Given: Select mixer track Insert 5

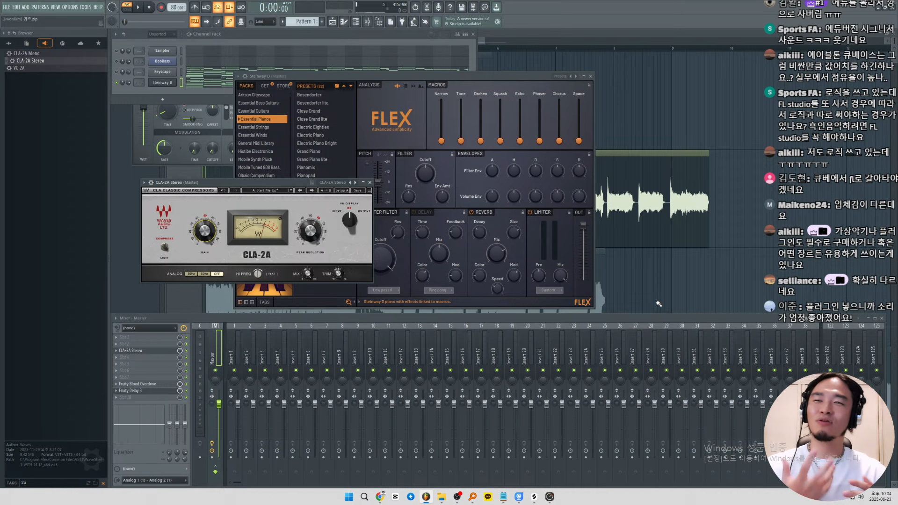Looking at the screenshot, I should click(x=296, y=357).
